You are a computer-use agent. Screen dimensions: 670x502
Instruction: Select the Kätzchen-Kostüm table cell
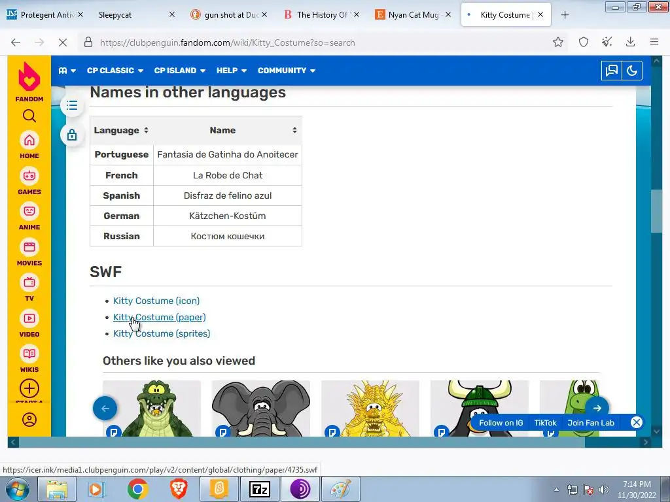coord(227,216)
